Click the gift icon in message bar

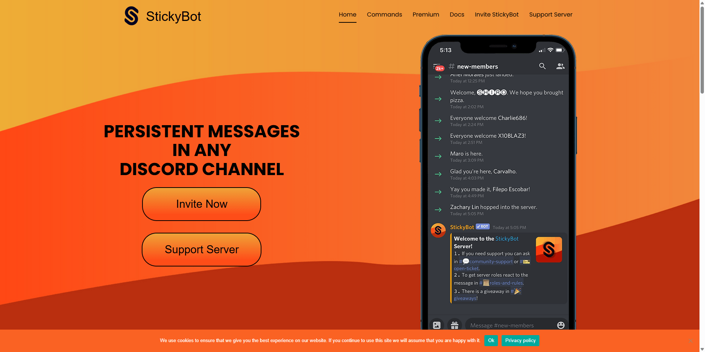455,325
